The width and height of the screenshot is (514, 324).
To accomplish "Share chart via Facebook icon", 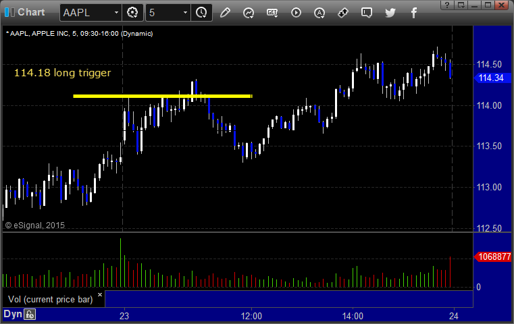I will (413, 13).
